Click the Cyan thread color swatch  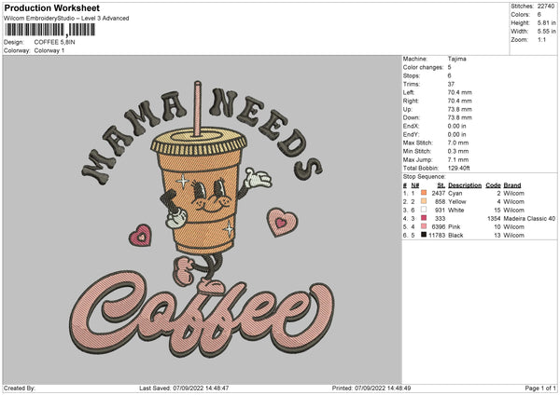[x=424, y=192]
